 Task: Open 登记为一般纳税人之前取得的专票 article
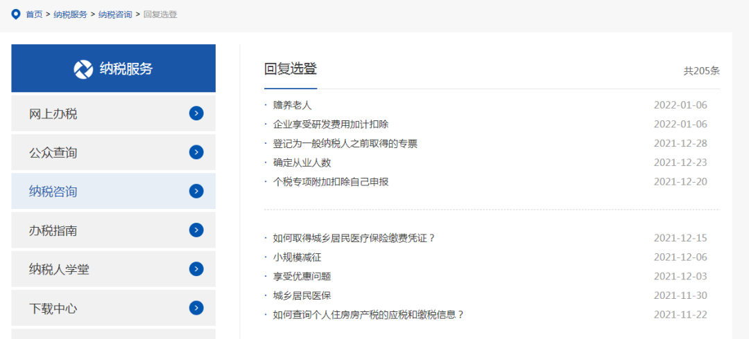point(345,143)
